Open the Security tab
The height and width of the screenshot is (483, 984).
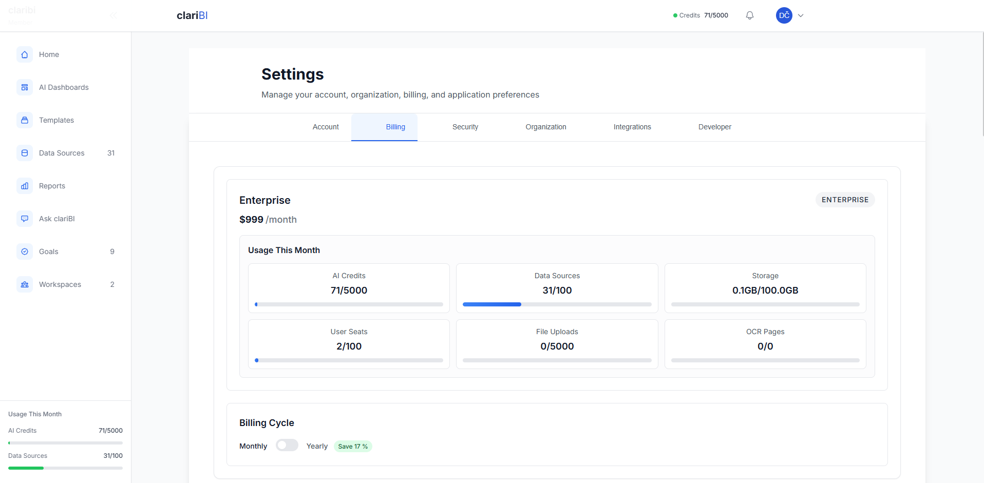click(x=465, y=127)
